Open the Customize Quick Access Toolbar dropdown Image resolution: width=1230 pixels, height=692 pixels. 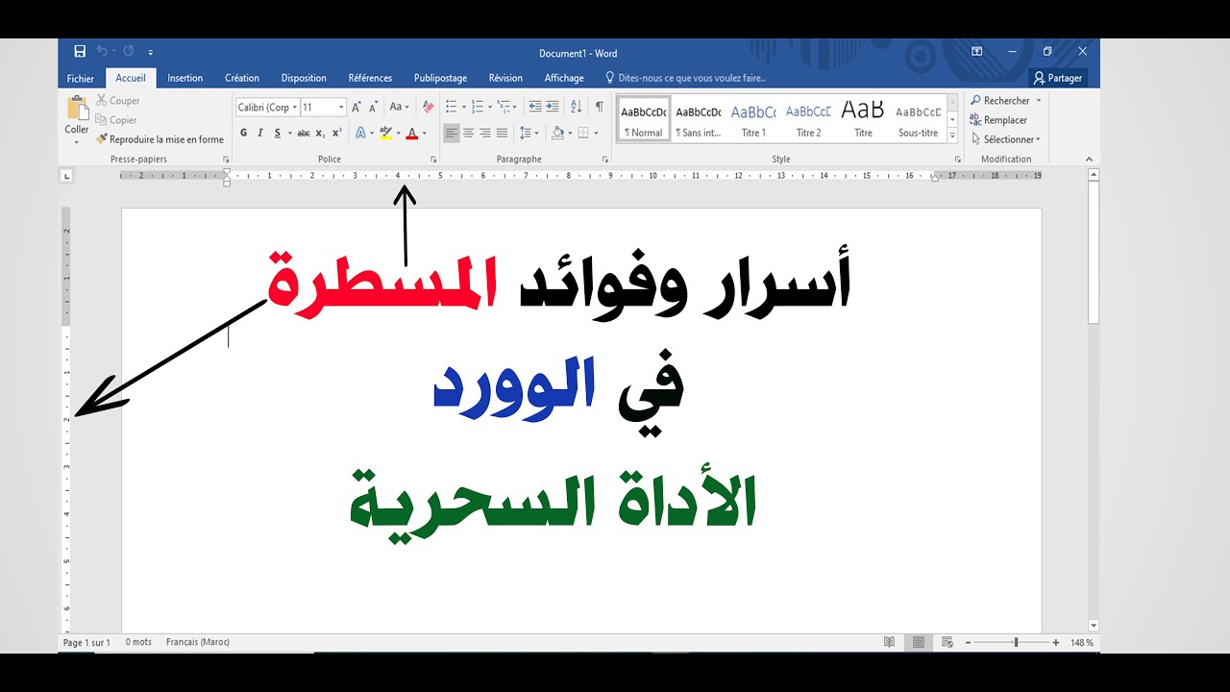pyautogui.click(x=151, y=52)
